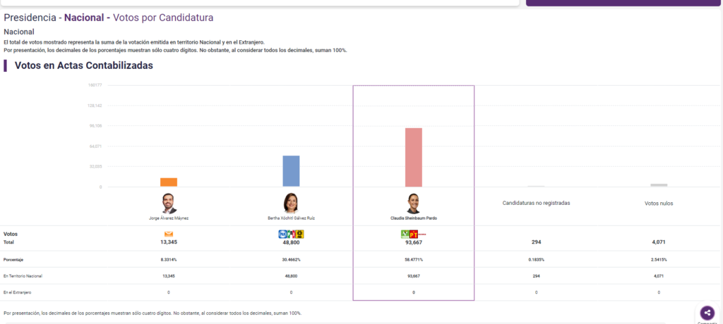Click Claudia Sheinbaum Pardo's portrait
The height and width of the screenshot is (324, 723).
413,203
